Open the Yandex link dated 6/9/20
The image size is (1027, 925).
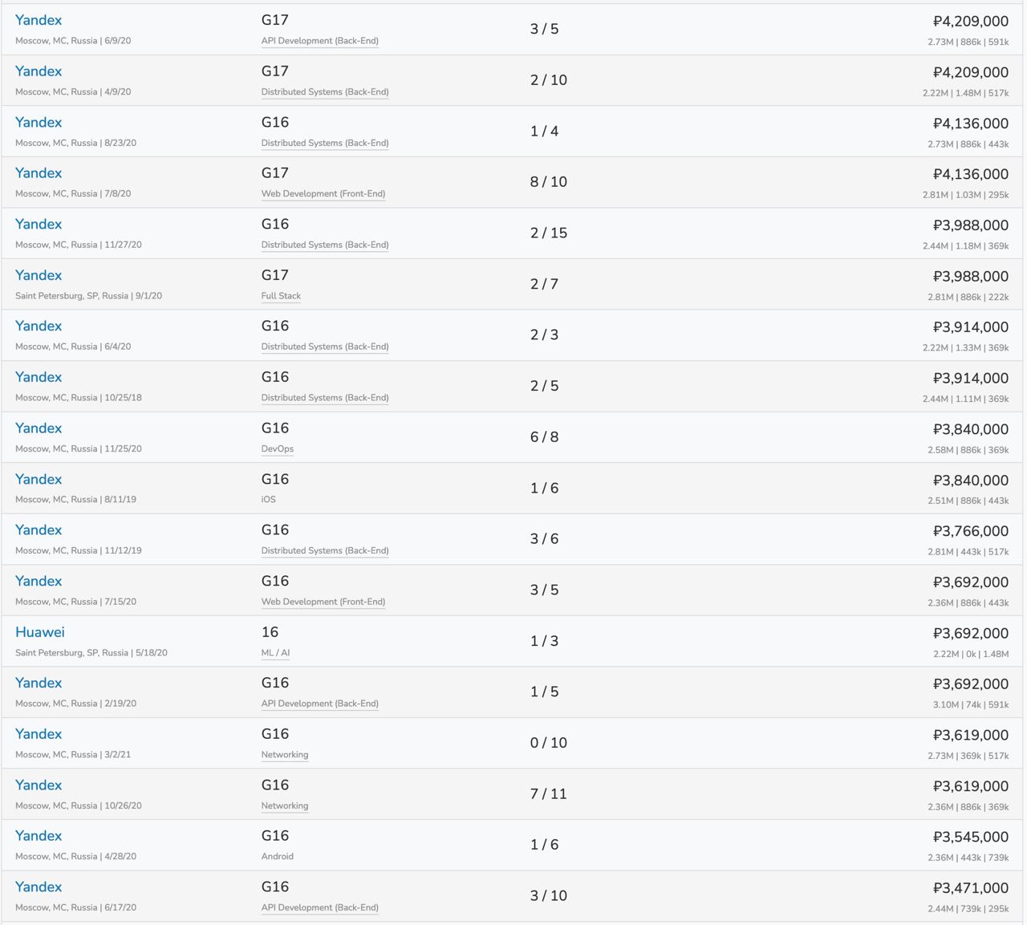coord(39,20)
